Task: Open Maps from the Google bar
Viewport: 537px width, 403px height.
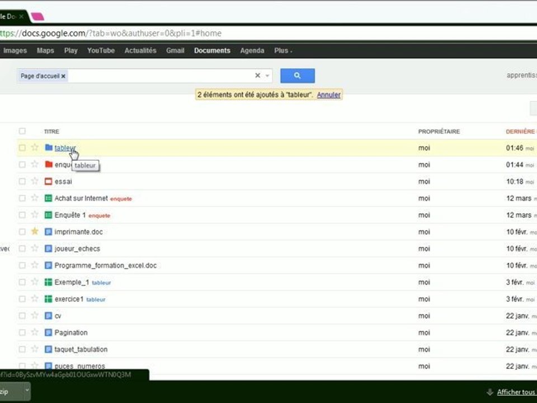Action: coord(45,51)
